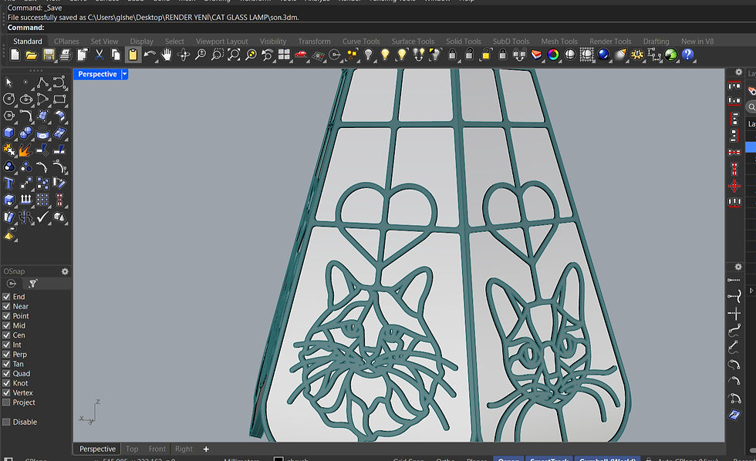Select the Zoom Window icon

coord(217,55)
